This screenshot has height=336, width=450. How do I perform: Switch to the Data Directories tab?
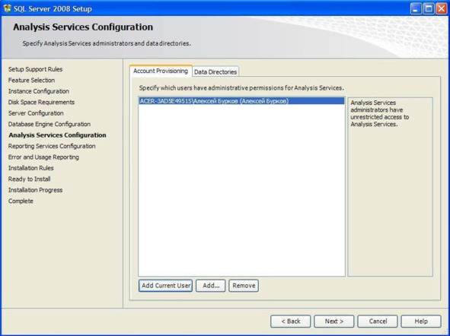[x=215, y=72]
